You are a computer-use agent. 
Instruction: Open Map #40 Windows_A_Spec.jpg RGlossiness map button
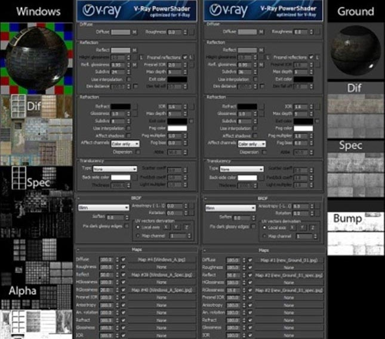(162, 290)
